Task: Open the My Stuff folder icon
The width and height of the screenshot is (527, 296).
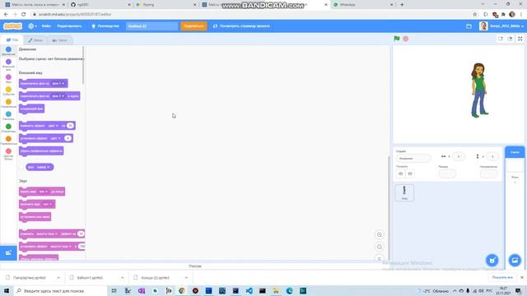Action: [469, 26]
